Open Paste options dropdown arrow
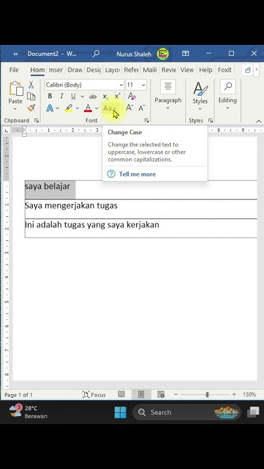The image size is (264, 469). pyautogui.click(x=15, y=109)
